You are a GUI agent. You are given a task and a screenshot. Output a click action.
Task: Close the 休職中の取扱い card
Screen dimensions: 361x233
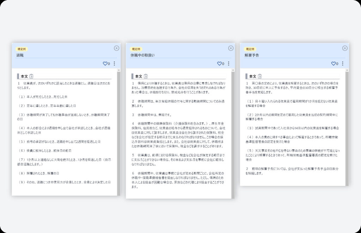(x=231, y=48)
